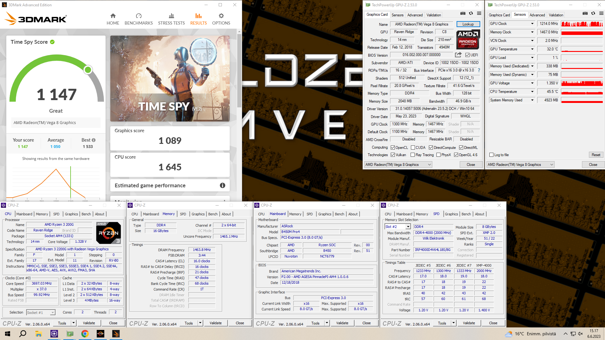The height and width of the screenshot is (340, 605).
Task: Toggle OpenCL checkbox
Action: [393, 148]
